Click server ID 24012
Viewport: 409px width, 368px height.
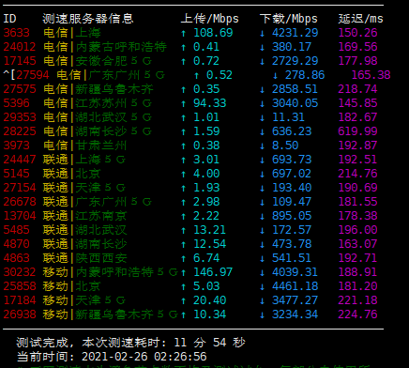pyautogui.click(x=20, y=47)
